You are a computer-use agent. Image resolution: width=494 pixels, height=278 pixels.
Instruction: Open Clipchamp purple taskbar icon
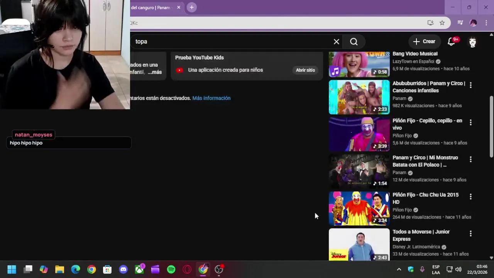point(155,270)
